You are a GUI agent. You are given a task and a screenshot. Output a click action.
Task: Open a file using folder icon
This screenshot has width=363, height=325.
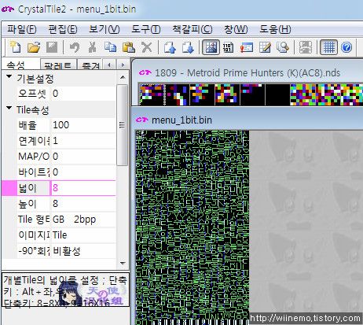click(x=34, y=47)
